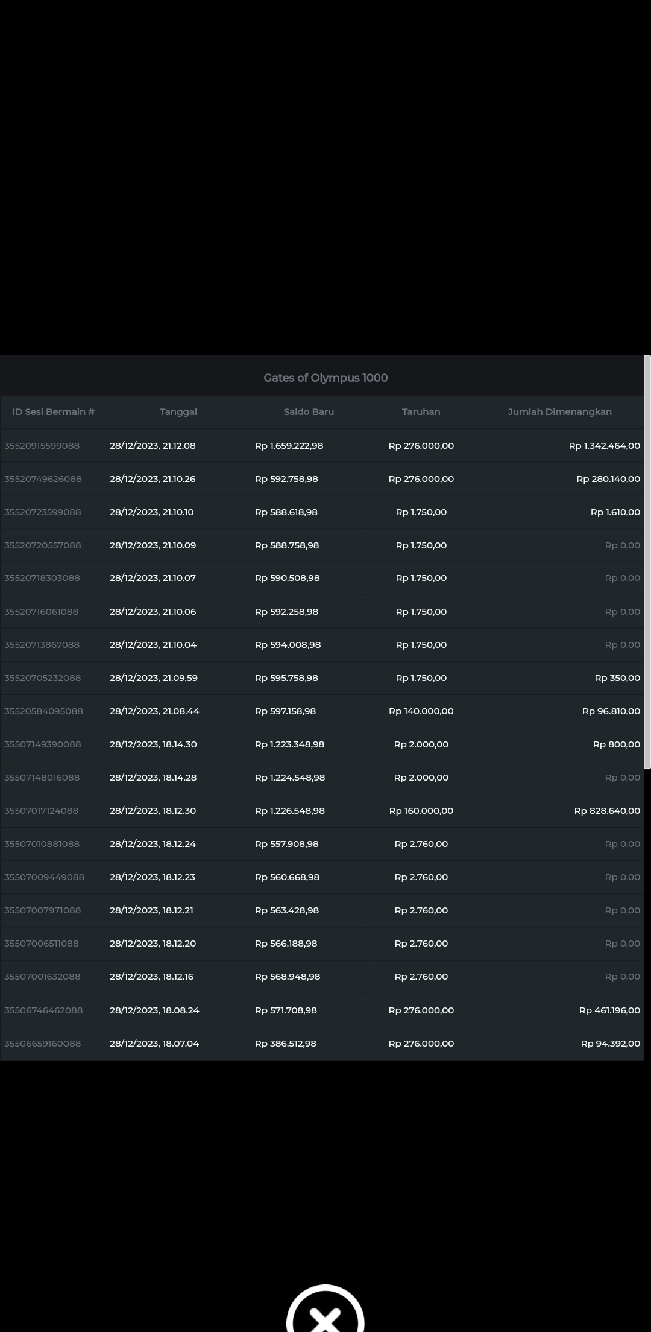The width and height of the screenshot is (651, 1332).
Task: Click the Saldo Baru column header
Action: tap(309, 412)
